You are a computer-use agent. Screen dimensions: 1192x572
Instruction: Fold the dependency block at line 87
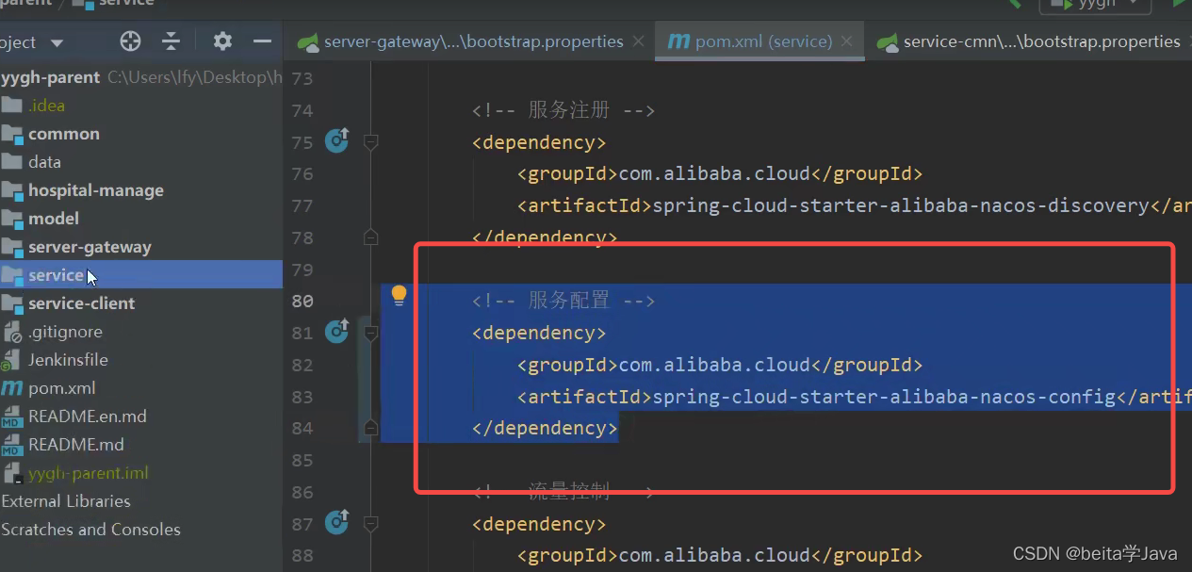tap(371, 524)
